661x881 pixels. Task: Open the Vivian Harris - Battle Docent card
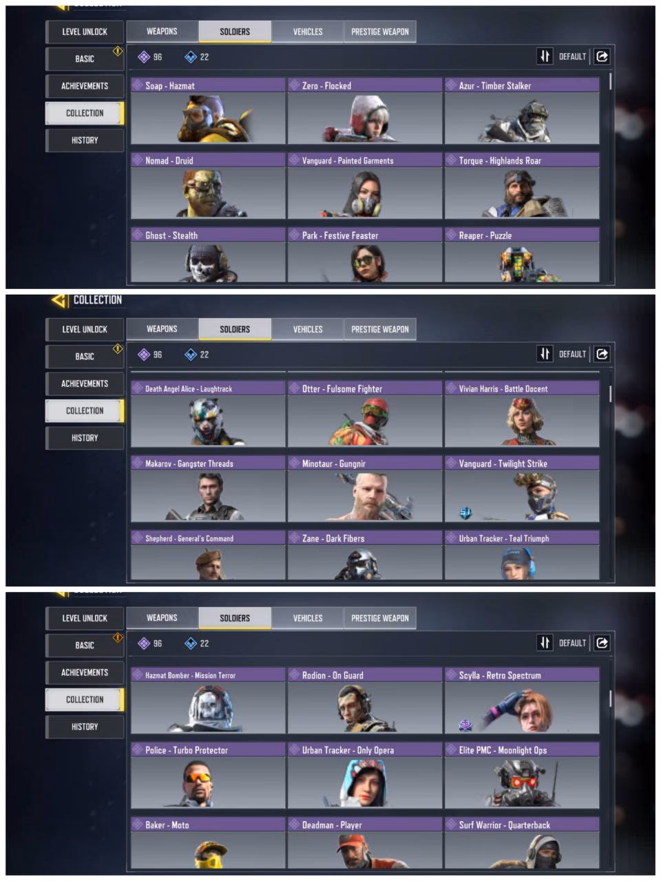pos(522,414)
